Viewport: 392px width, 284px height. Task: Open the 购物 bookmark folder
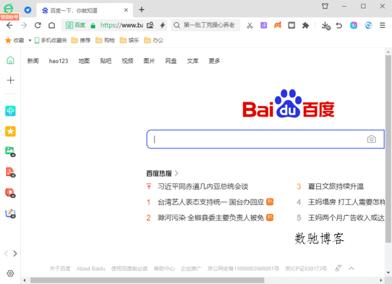tap(105, 40)
